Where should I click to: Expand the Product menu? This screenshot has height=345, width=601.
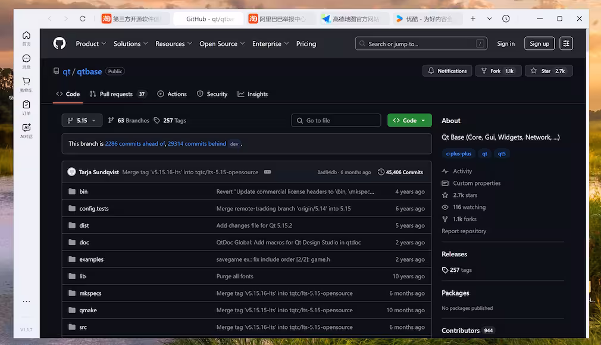(x=91, y=43)
